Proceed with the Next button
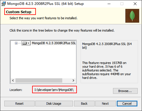 coord(106,104)
